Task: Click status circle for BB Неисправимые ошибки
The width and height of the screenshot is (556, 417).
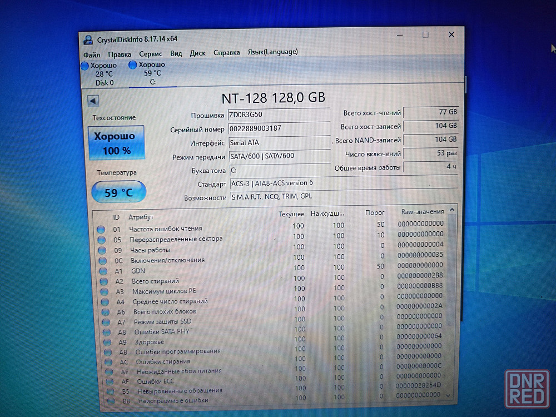Action: pos(111,401)
